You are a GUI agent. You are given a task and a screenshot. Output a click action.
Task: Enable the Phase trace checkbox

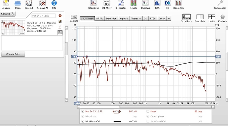[148, 111]
